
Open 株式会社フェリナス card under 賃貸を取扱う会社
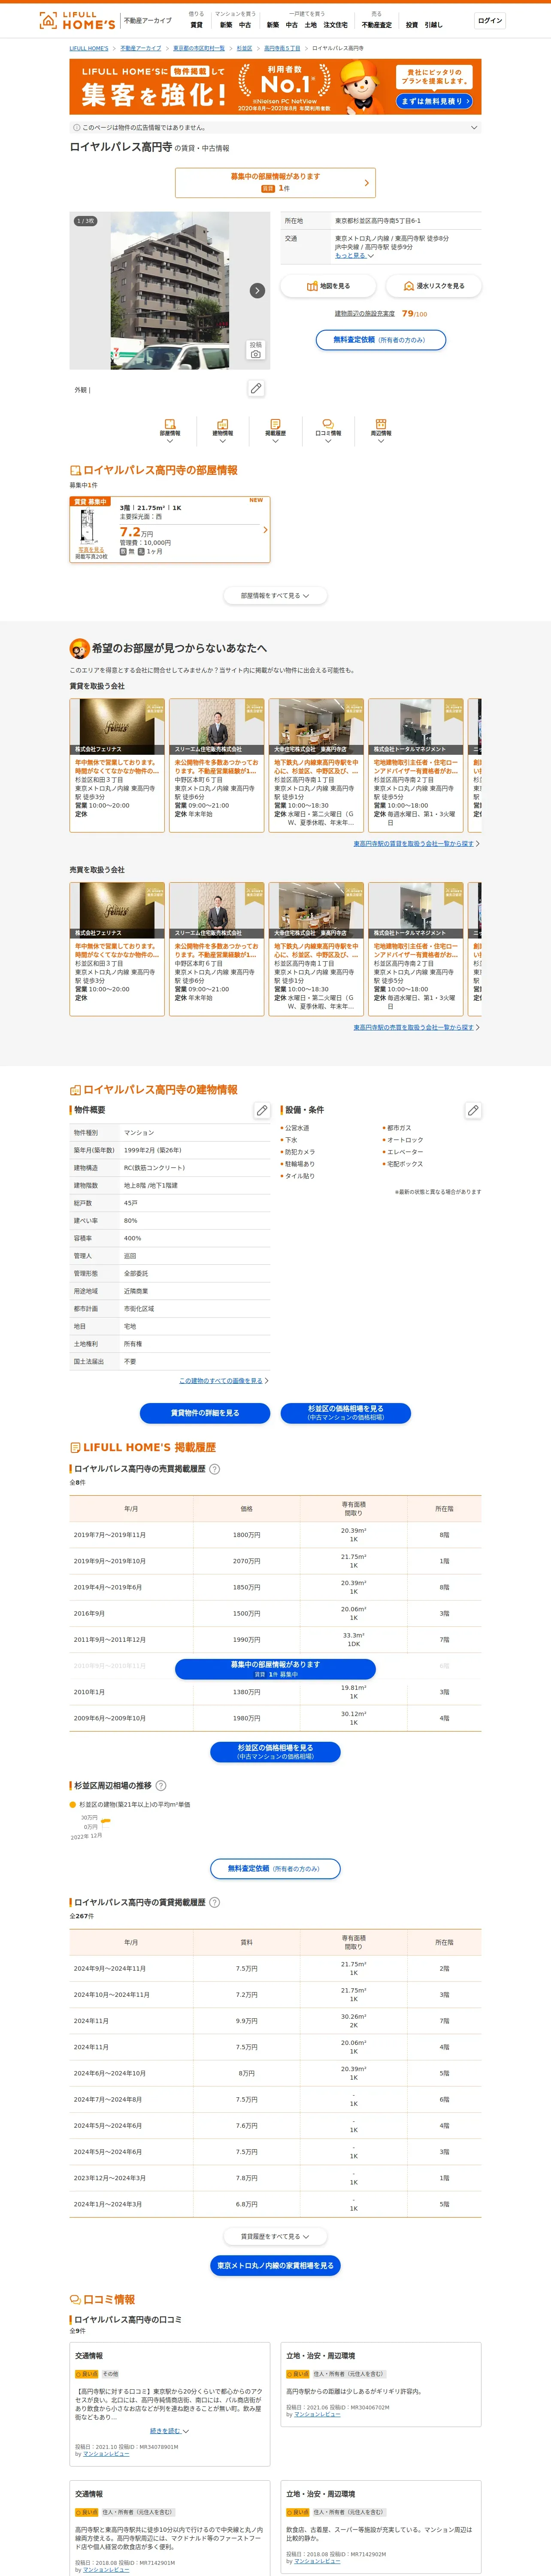pyautogui.click(x=117, y=765)
